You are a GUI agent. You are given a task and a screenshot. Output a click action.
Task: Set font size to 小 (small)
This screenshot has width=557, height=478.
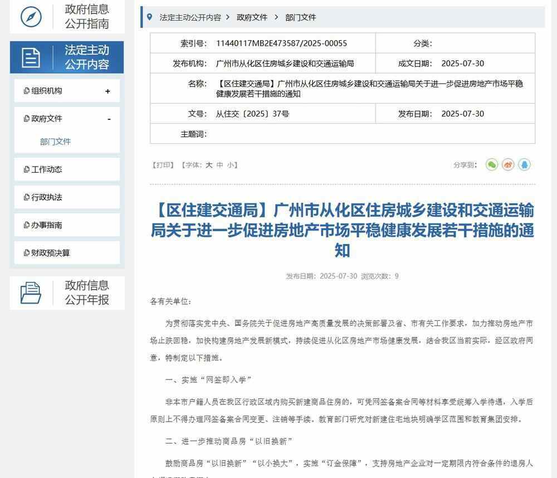[x=231, y=165]
